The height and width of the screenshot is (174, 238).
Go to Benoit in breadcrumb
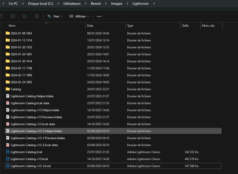tap(96, 3)
